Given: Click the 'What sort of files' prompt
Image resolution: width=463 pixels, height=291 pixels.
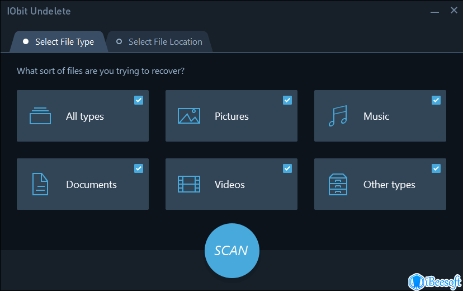Looking at the screenshot, I should coord(101,71).
